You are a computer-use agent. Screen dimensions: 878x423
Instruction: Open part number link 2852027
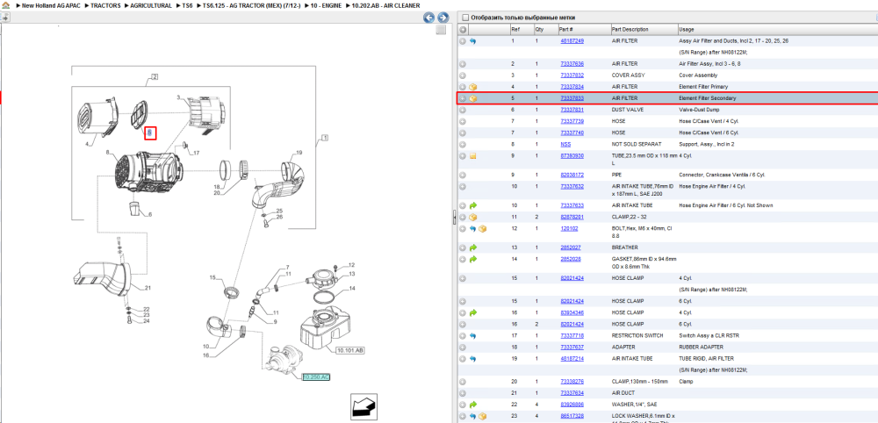click(571, 247)
